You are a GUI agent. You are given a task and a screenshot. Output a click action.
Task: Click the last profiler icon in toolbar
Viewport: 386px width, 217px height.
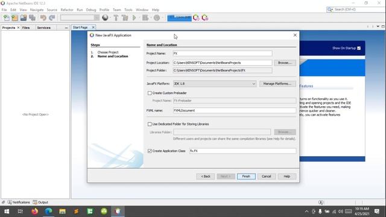point(205,17)
